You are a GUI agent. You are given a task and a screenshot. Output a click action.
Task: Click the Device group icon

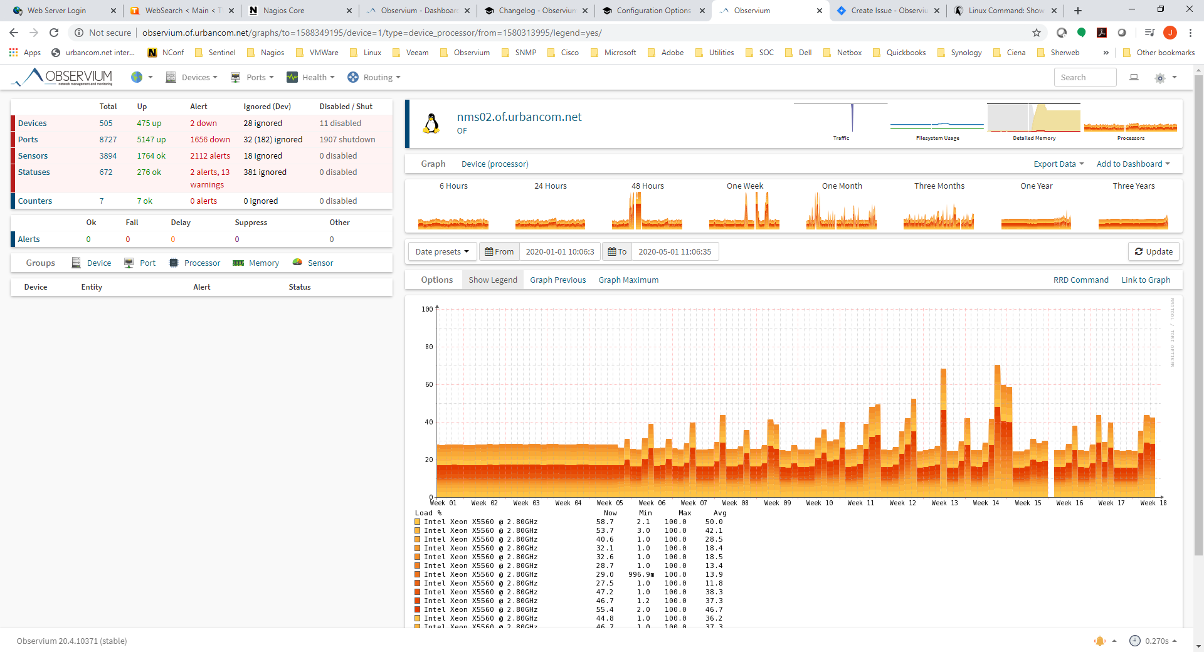tap(77, 263)
